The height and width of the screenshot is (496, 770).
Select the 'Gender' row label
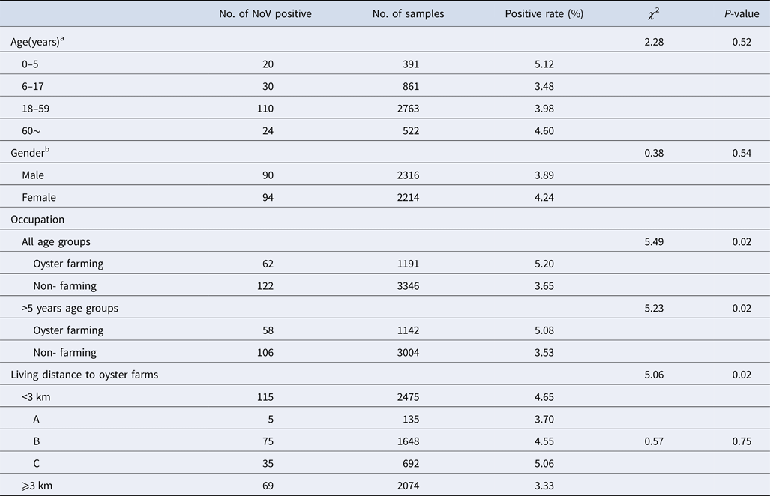tap(28, 153)
